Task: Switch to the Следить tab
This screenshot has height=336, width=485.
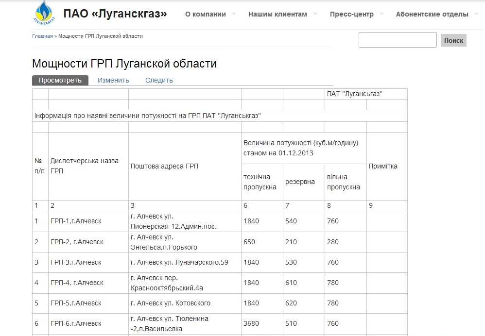Action: 159,81
